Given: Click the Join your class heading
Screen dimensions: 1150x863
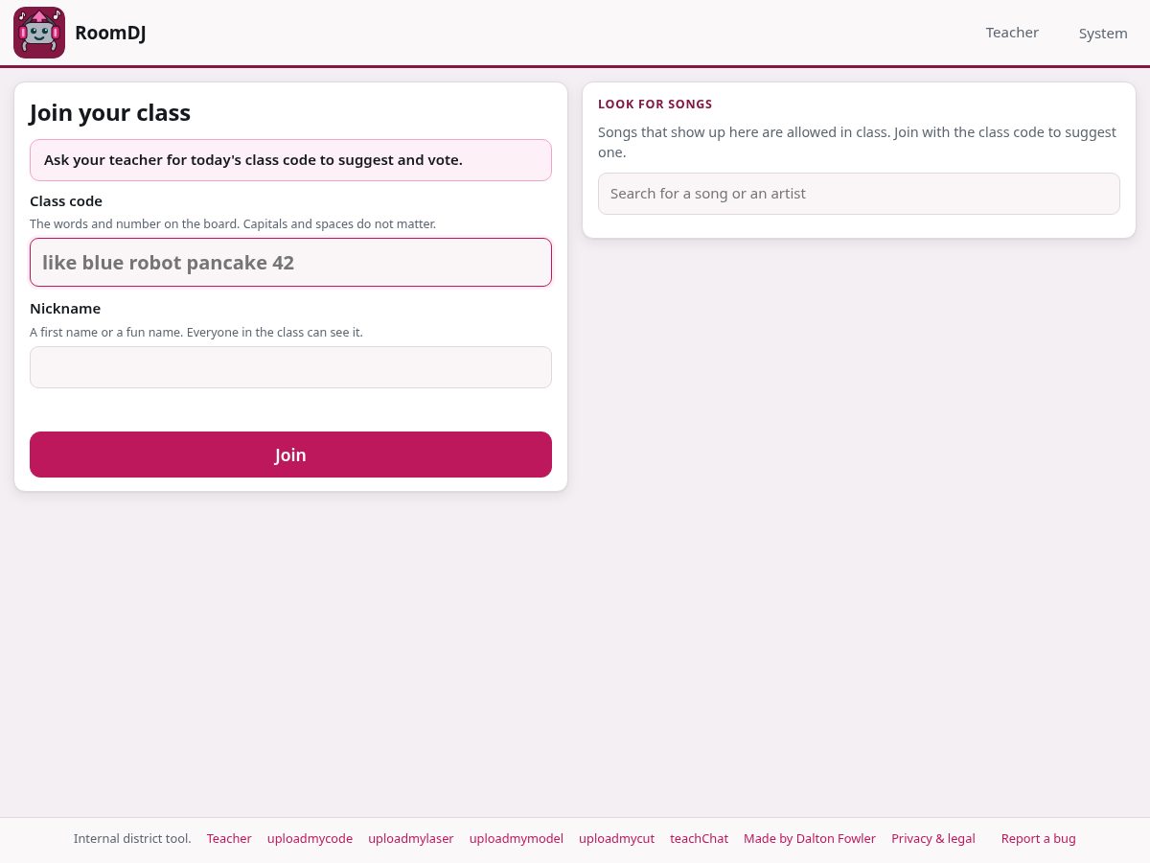Looking at the screenshot, I should (x=110, y=113).
